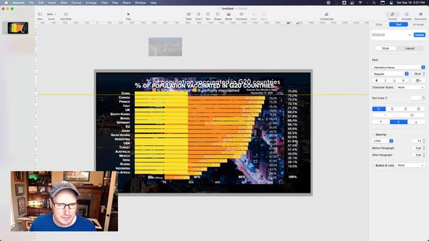
Task: Open the Insert menu
Action: (x=52, y=3)
